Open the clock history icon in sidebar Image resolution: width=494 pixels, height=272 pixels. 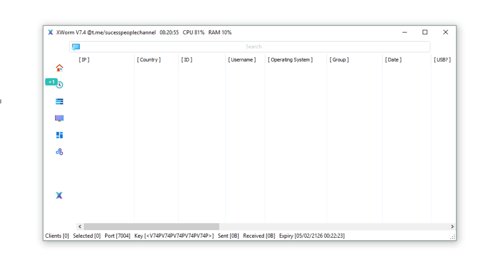click(60, 85)
